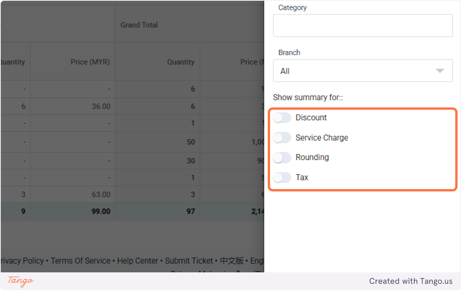Open the Terms Of Service link

click(x=81, y=261)
